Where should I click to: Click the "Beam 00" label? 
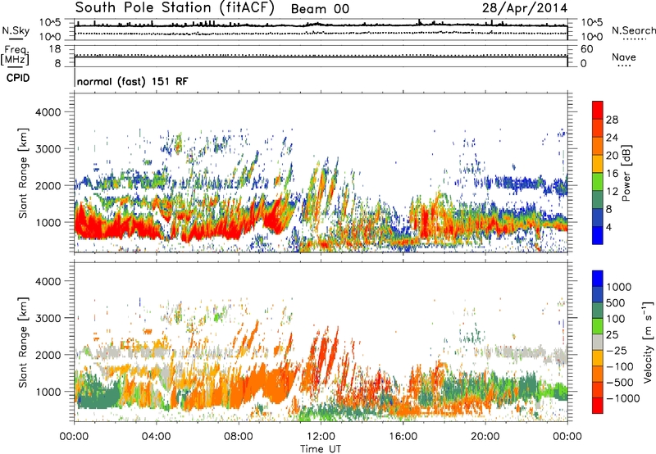point(320,9)
